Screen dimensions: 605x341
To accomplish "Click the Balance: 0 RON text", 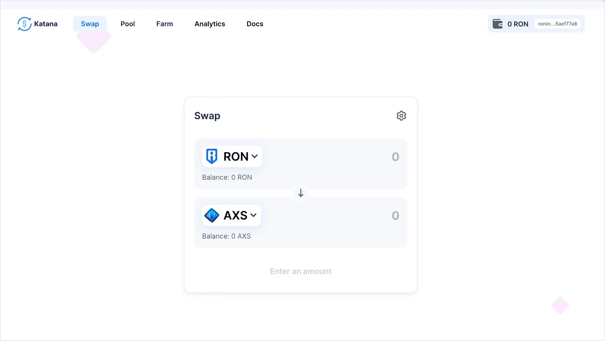I will click(x=227, y=177).
